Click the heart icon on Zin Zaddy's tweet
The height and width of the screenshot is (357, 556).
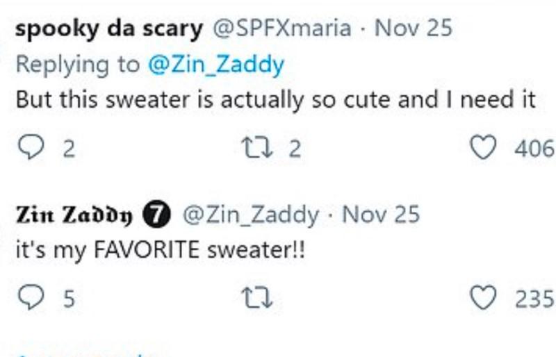click(484, 298)
